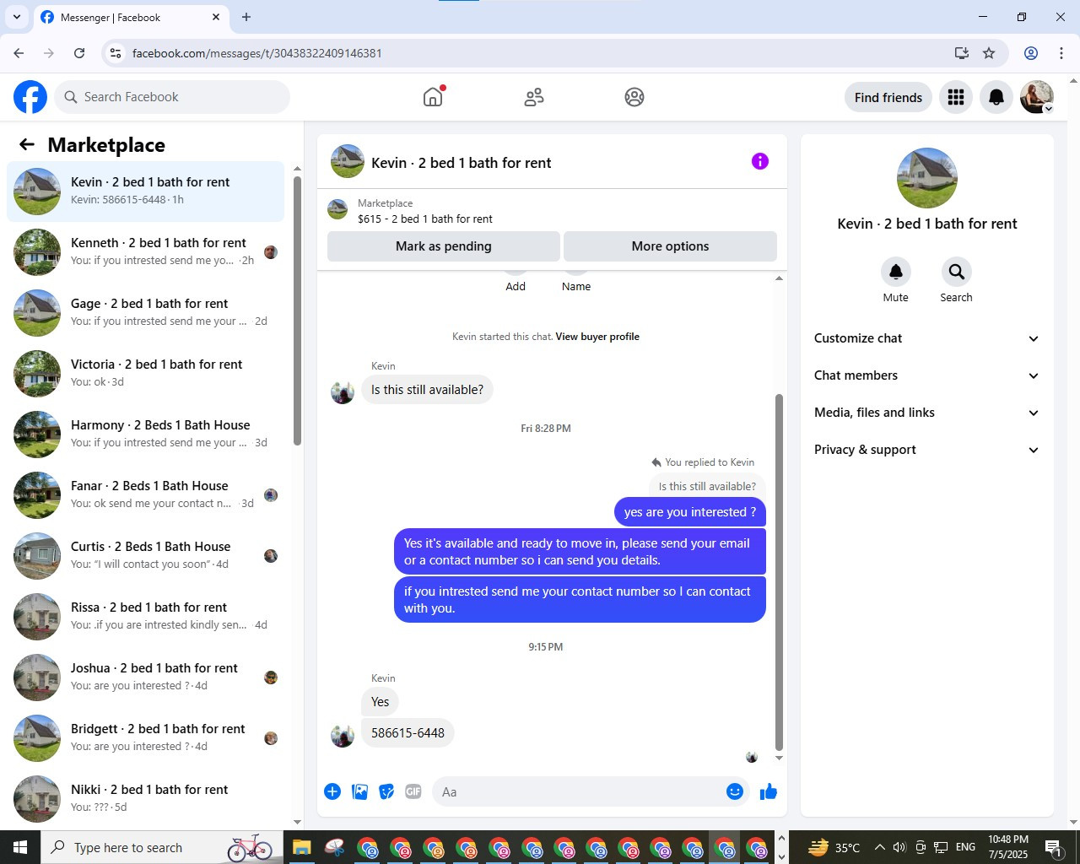Open the notifications bell icon
1080x864 pixels.
click(x=996, y=97)
